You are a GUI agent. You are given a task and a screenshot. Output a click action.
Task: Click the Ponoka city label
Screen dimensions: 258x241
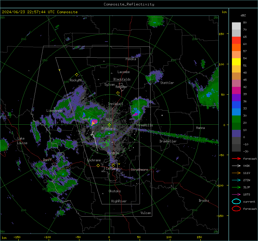coord(131,59)
